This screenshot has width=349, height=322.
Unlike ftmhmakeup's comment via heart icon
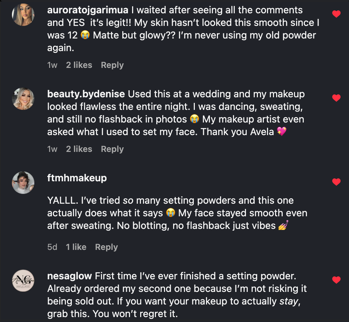point(336,182)
